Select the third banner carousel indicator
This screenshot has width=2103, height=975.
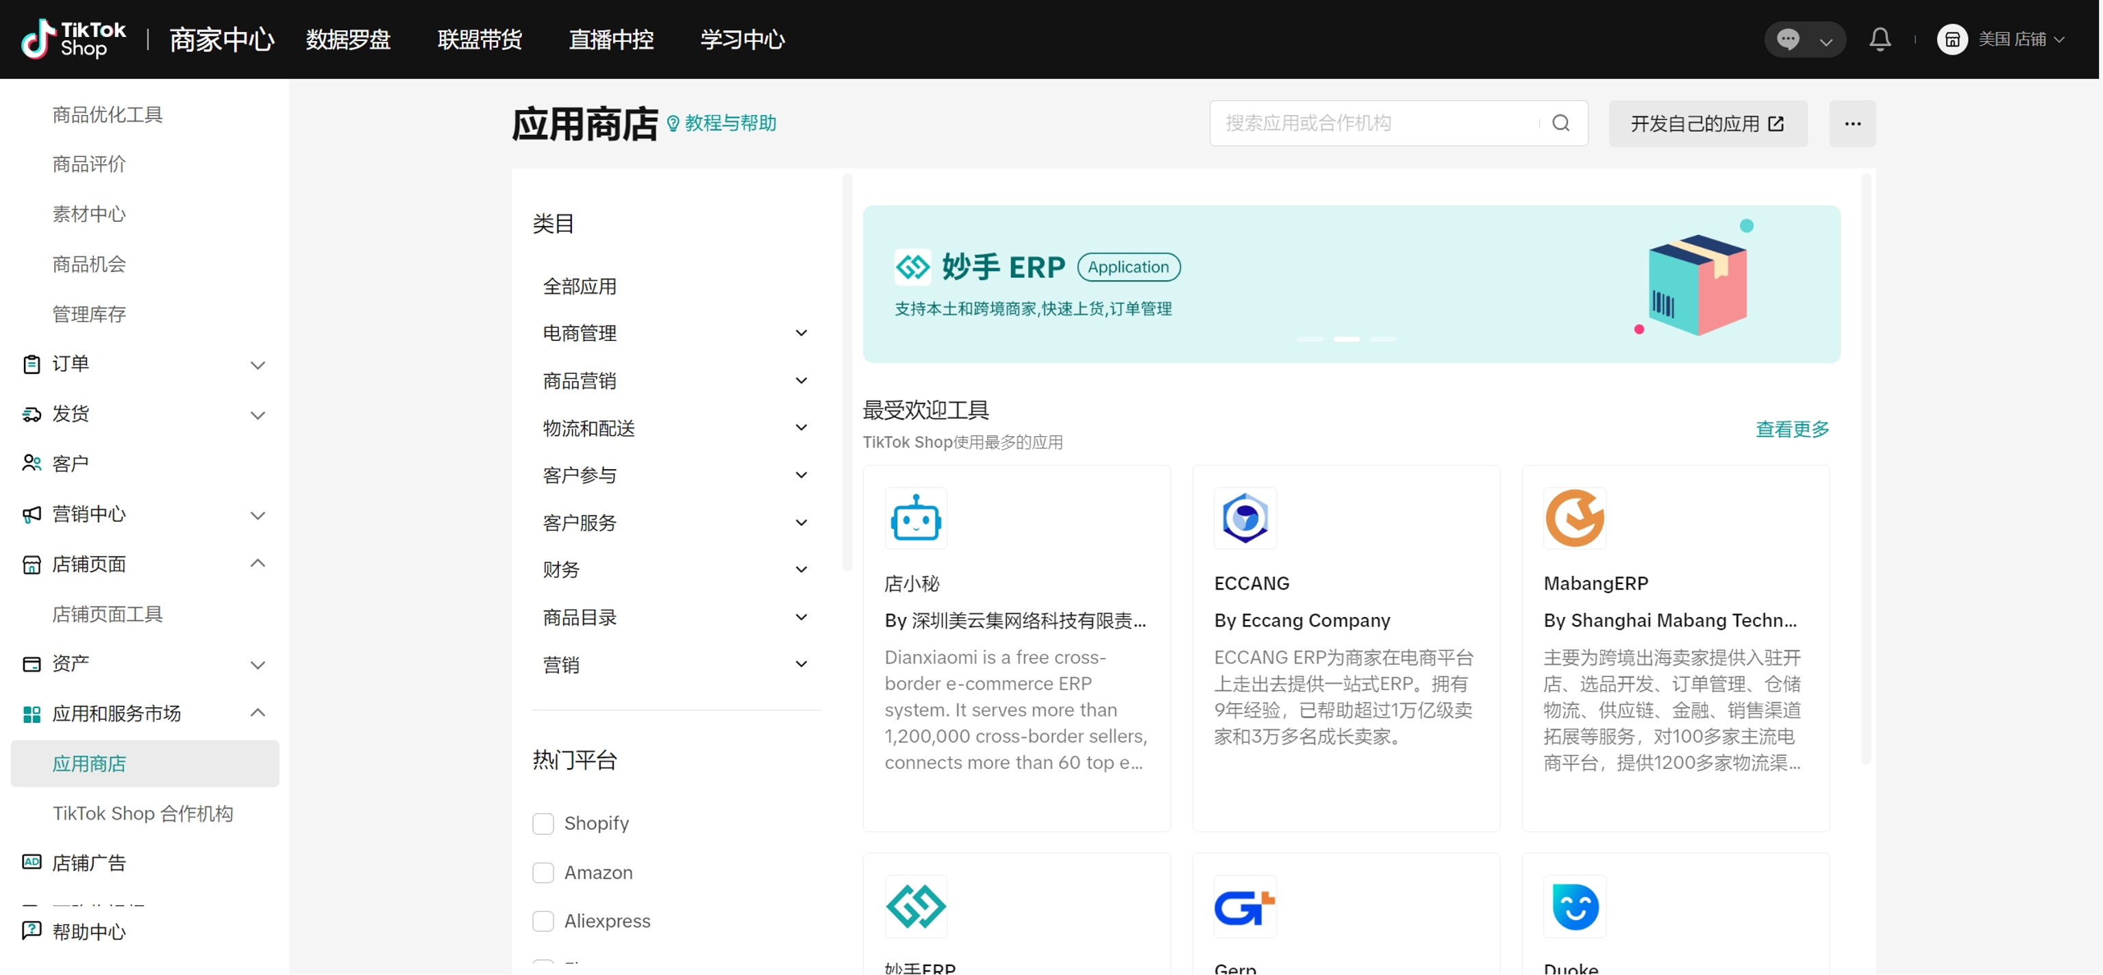pos(1382,339)
